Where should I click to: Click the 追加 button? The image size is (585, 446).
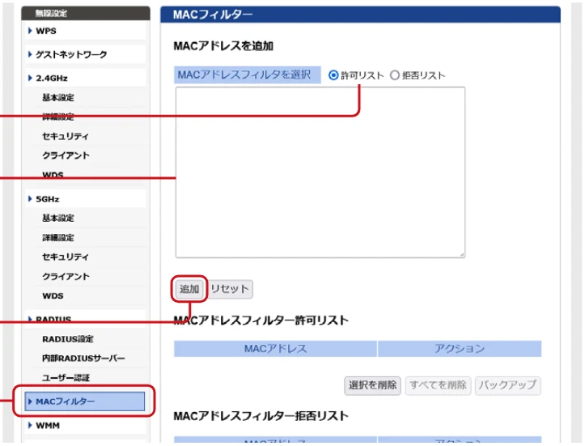tap(189, 289)
